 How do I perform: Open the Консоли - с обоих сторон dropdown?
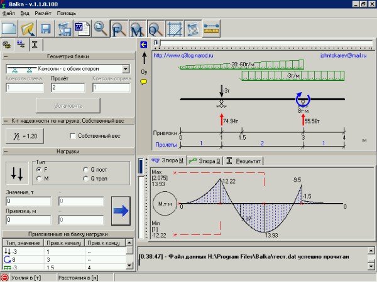click(126, 69)
